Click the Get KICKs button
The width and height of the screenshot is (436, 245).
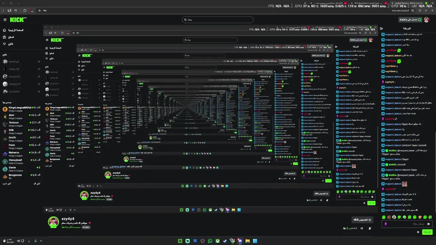pos(410,20)
